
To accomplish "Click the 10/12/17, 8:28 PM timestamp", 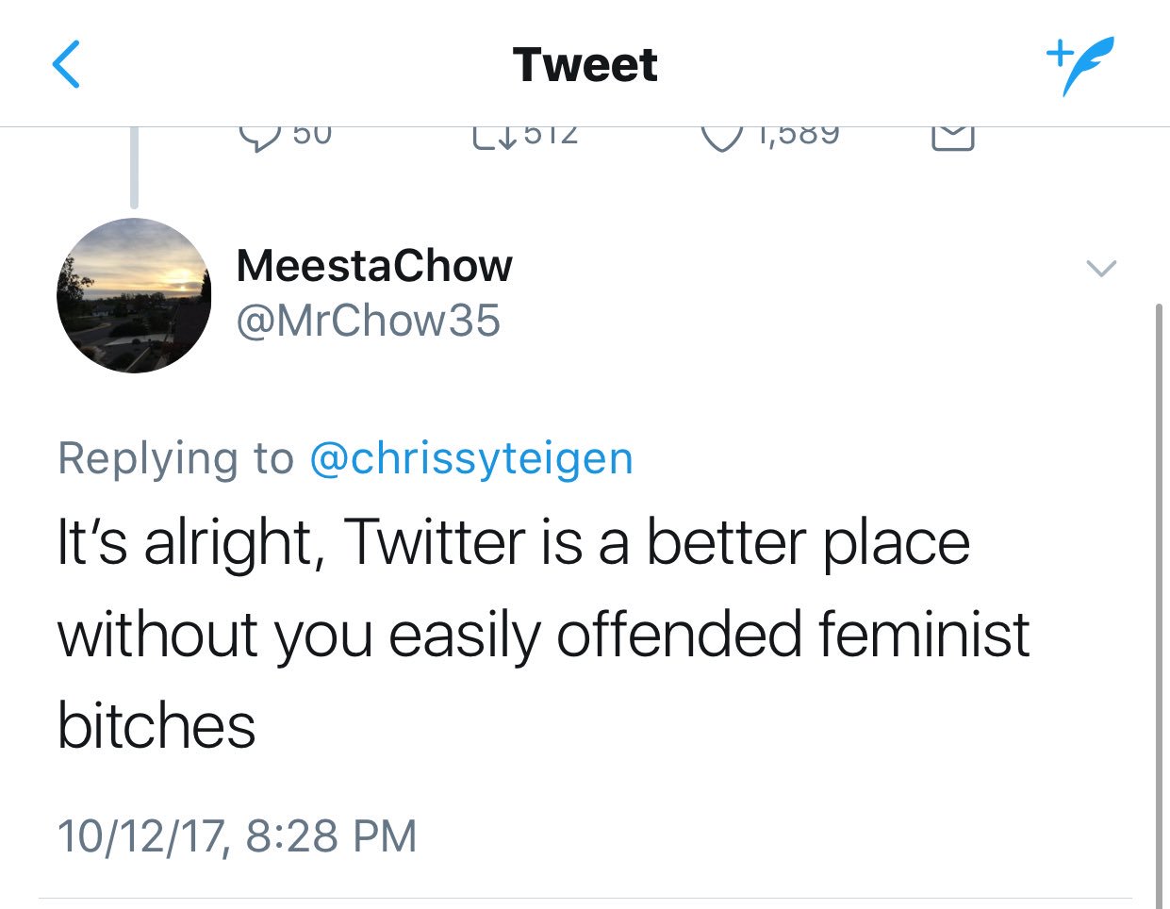I will click(237, 836).
